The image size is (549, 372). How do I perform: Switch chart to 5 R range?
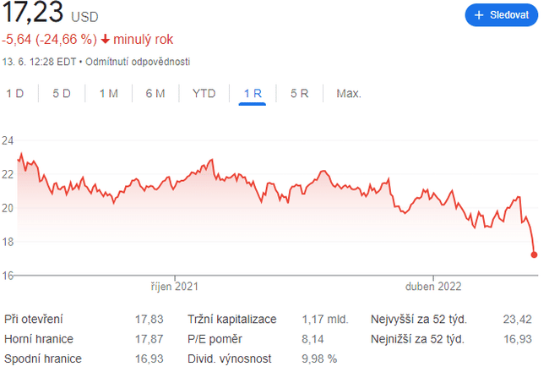(x=299, y=93)
